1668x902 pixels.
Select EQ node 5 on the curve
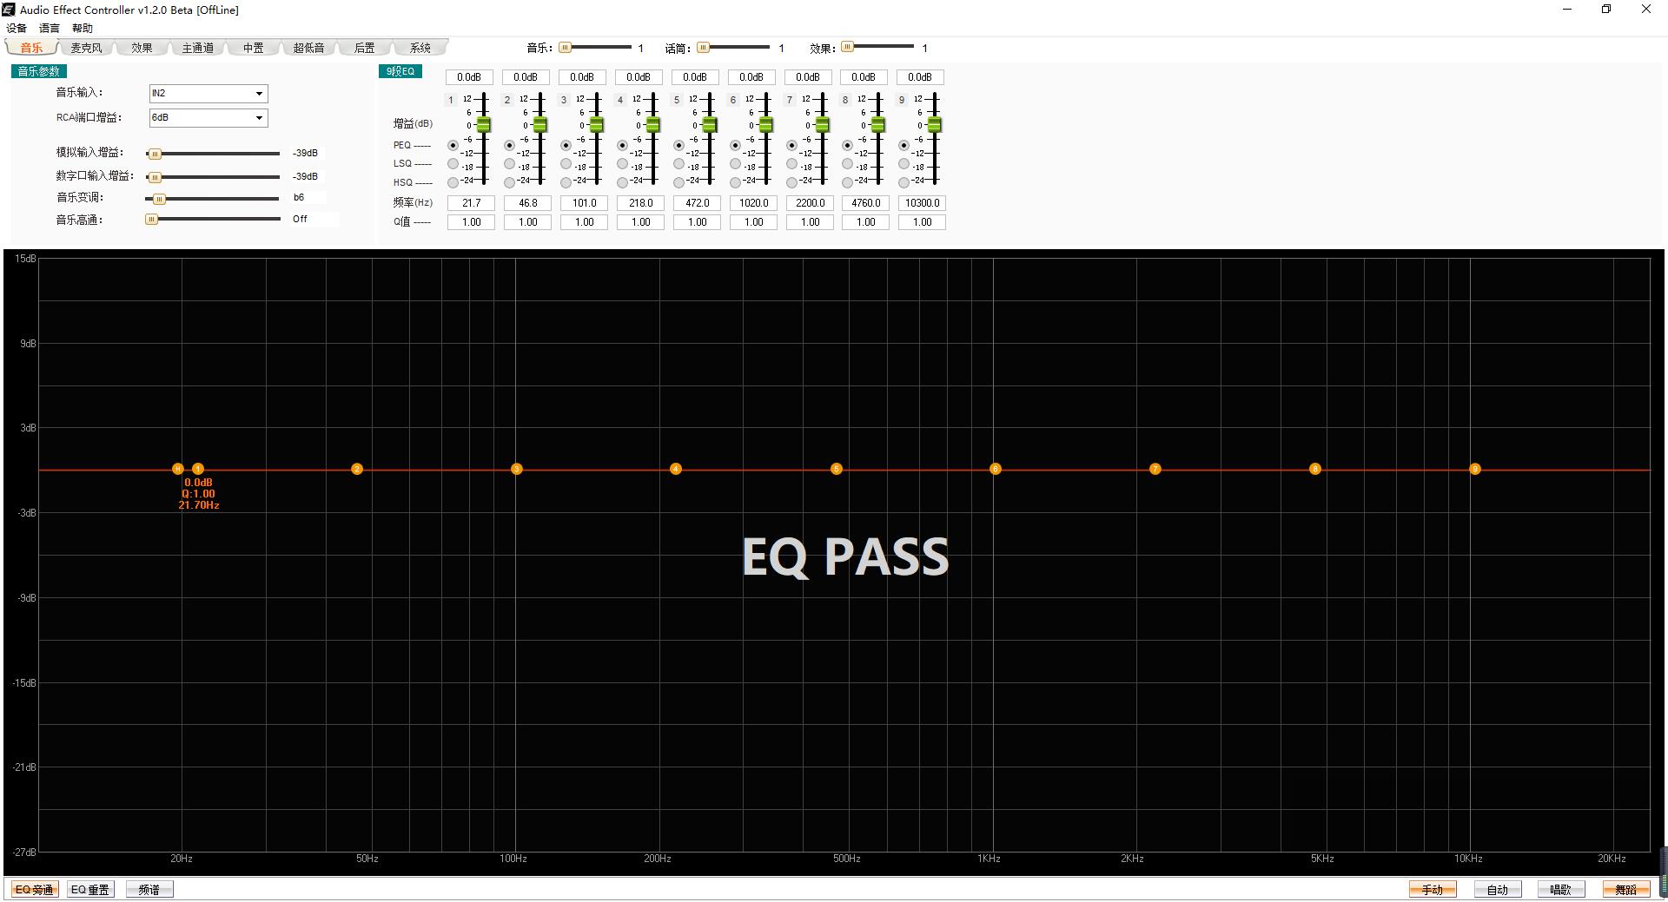point(836,469)
